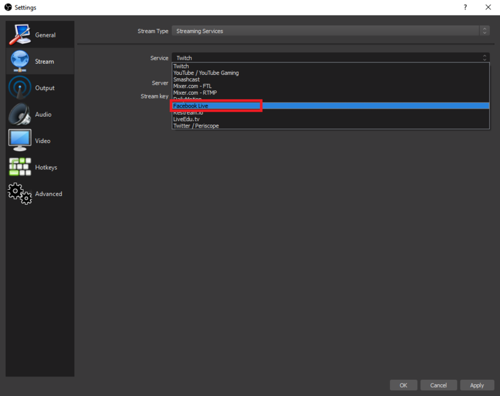Click the OBS logo in title bar
Viewport: 500px width, 396px height.
8,7
